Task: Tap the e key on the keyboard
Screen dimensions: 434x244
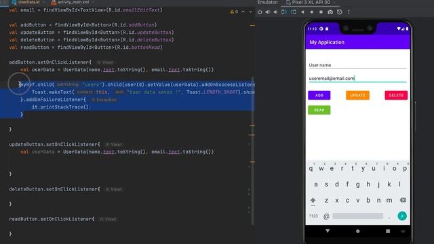Action: click(x=332, y=169)
